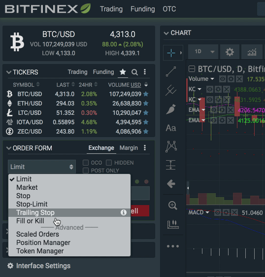
Task: Select the XABCD pattern tool
Action: click(x=171, y=146)
